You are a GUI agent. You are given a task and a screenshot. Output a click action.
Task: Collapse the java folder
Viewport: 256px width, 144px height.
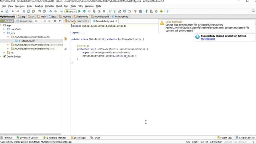pos(4,33)
